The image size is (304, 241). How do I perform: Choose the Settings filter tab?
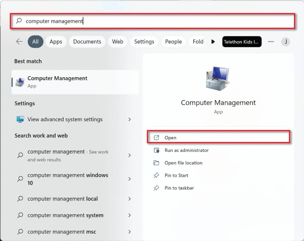(144, 42)
